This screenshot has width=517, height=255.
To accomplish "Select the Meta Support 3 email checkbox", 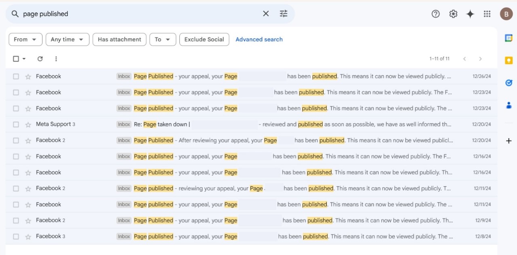I will point(16,124).
